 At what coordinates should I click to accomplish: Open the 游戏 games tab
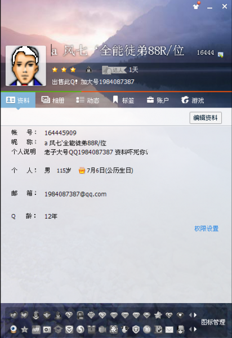click(193, 100)
